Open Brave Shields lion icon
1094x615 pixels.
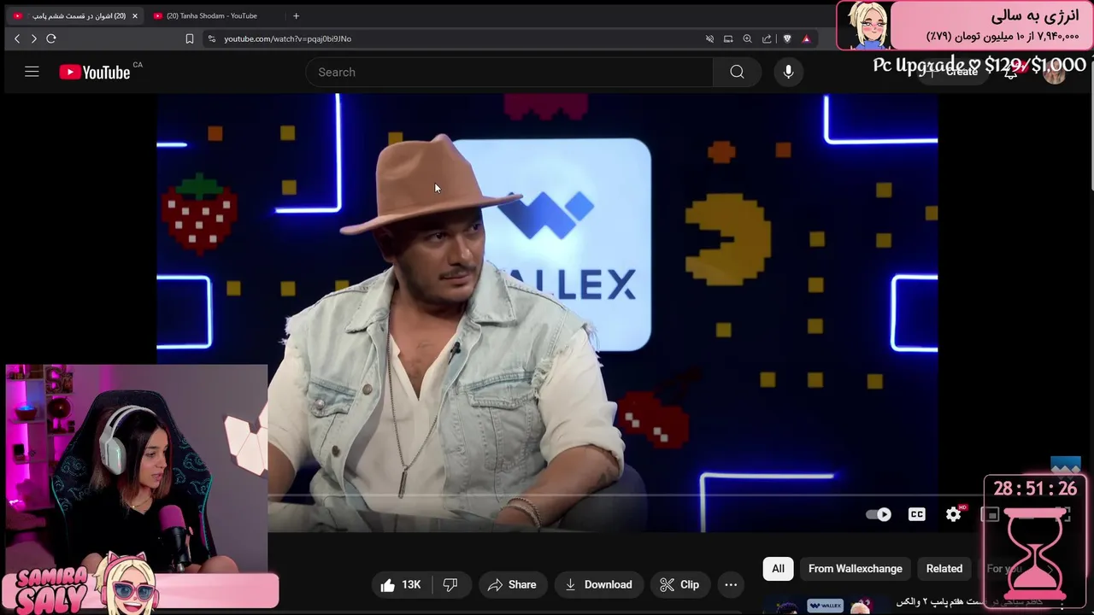[786, 38]
